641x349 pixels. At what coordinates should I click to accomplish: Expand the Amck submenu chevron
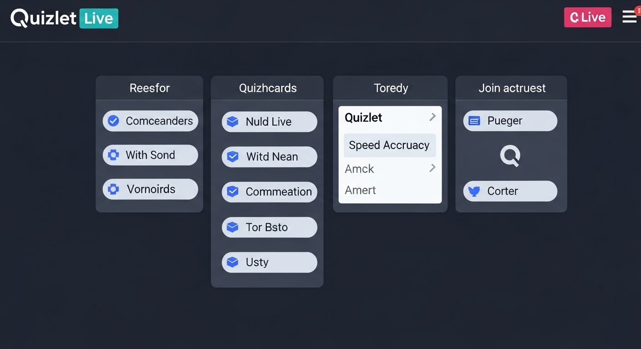(432, 168)
